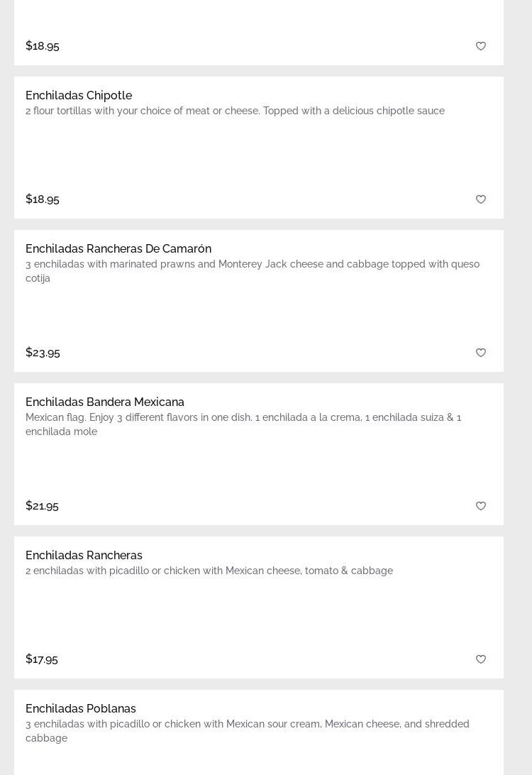The height and width of the screenshot is (775, 532).
Task: Choose the Enchiladas Rancheras title above picadillo text
Action: (x=84, y=555)
